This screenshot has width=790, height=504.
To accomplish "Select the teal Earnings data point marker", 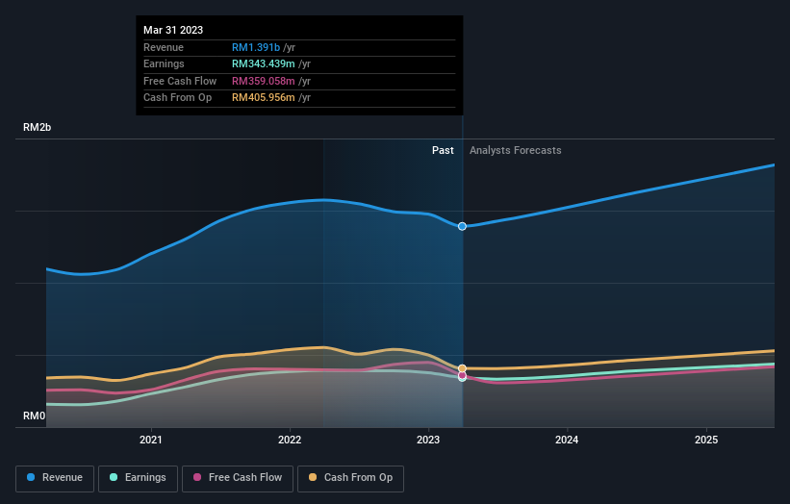I will coord(462,379).
